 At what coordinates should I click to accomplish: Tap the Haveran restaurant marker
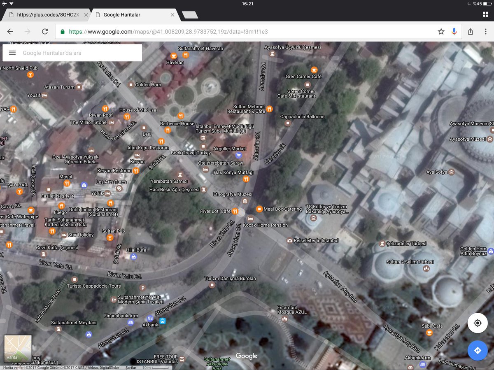pyautogui.click(x=174, y=55)
